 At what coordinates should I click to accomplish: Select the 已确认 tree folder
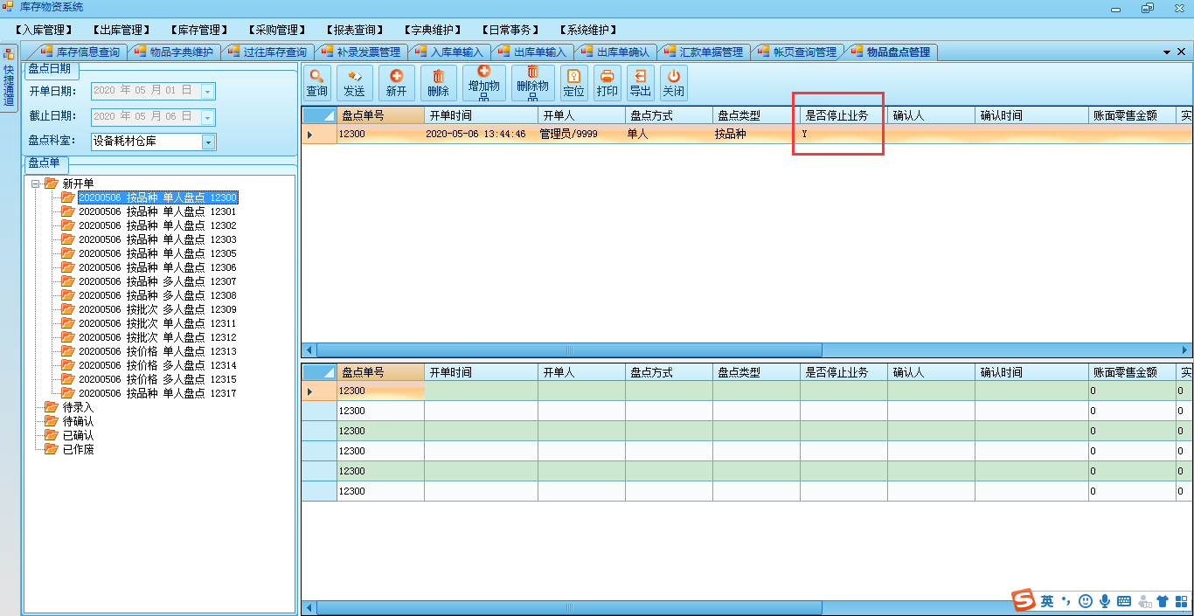78,435
